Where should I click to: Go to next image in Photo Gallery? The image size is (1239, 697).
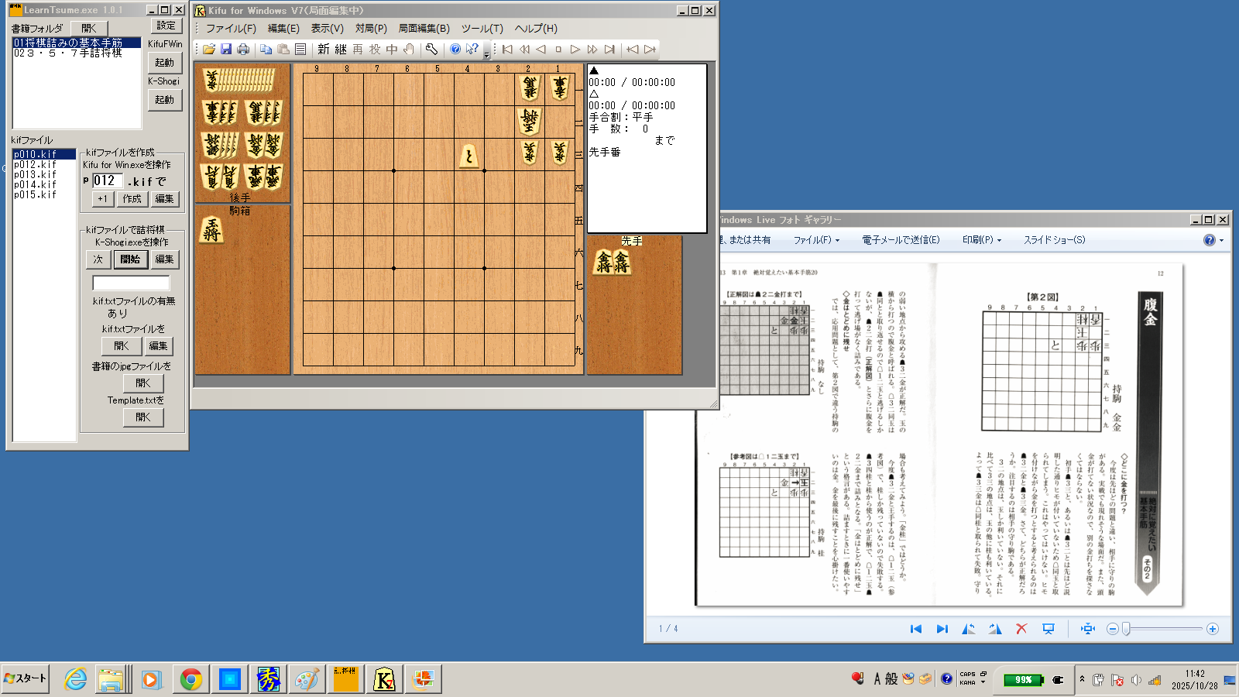coord(942,629)
